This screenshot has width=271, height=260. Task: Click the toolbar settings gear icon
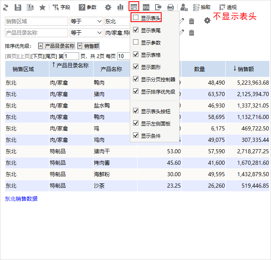[108, 7]
